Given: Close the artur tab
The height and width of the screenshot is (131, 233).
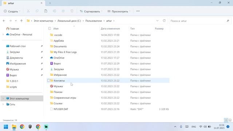Looking at the screenshot, I should point(42,3).
